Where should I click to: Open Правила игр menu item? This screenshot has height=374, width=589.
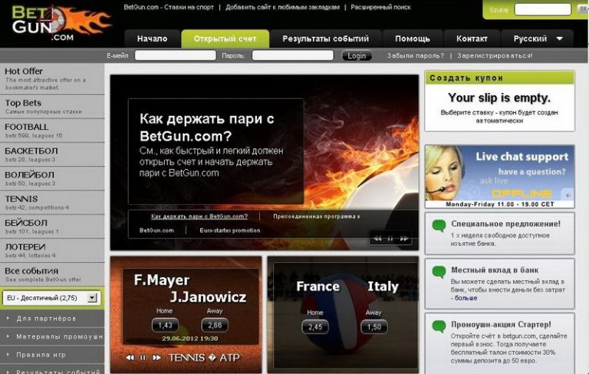coord(52,354)
